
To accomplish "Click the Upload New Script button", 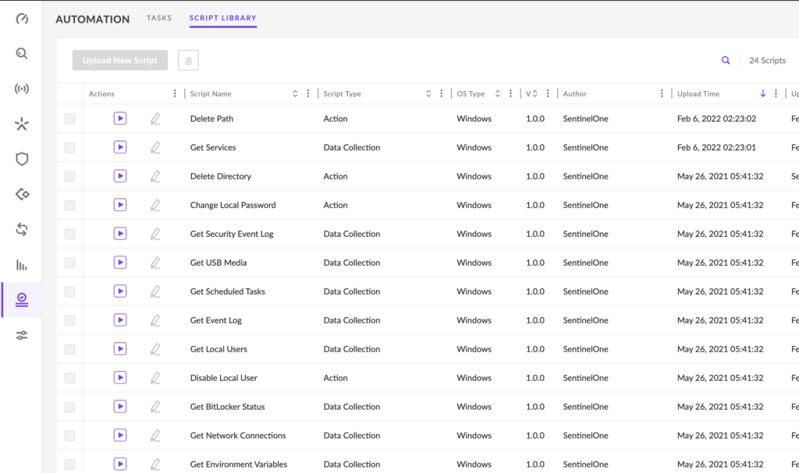I will (120, 60).
